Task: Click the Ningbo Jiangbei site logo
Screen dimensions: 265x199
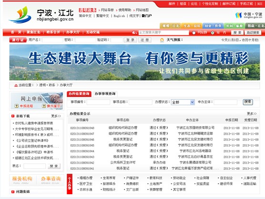Action: tap(41, 15)
